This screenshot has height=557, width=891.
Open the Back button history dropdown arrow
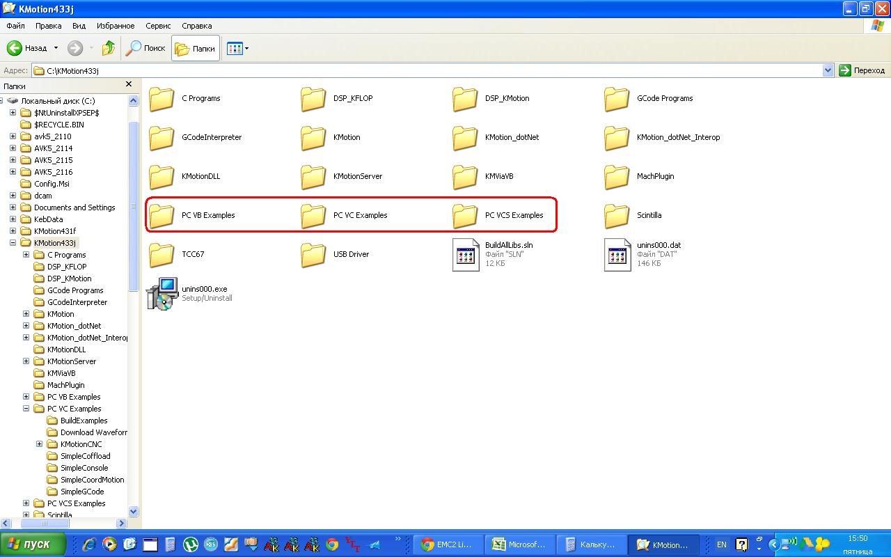[56, 48]
